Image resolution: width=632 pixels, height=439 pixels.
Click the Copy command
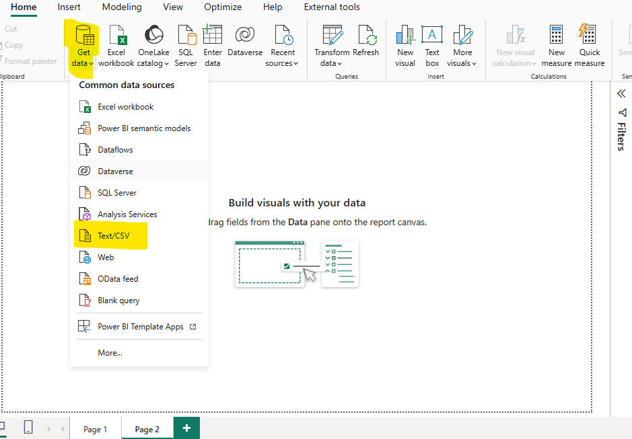[x=13, y=45]
